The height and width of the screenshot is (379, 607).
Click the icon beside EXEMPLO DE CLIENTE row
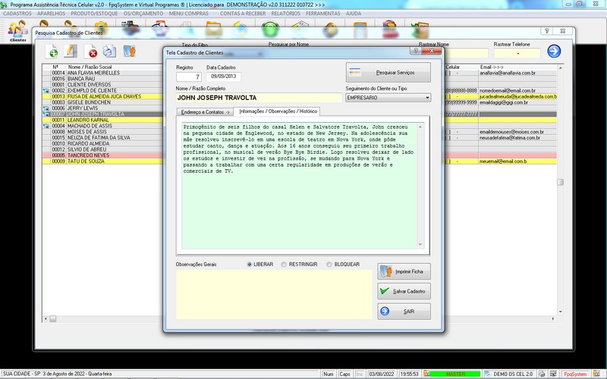(46, 90)
